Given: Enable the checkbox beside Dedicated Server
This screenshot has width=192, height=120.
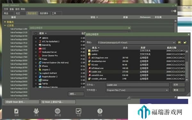Looking at the screenshot, I should pyautogui.click(x=36, y=52).
